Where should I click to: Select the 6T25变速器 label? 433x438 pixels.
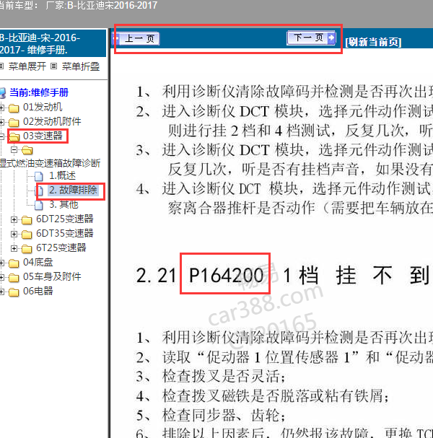[61, 248]
